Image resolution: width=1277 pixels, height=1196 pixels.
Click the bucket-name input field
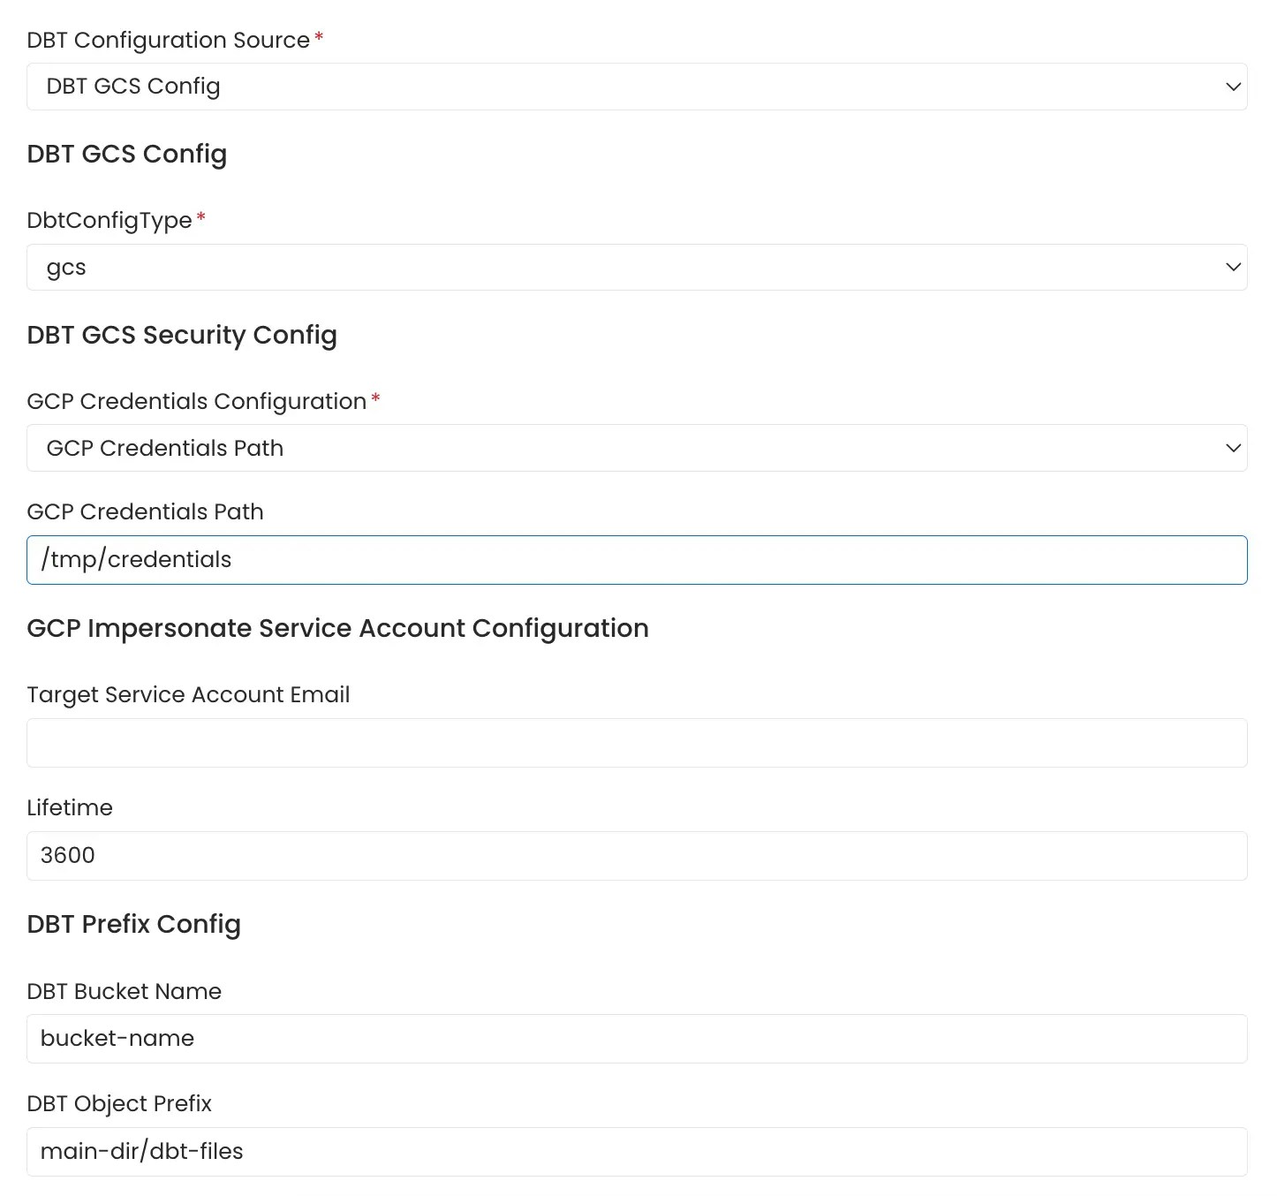(636, 1039)
